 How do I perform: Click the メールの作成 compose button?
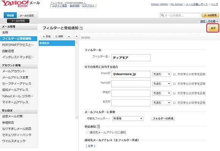pos(18,21)
